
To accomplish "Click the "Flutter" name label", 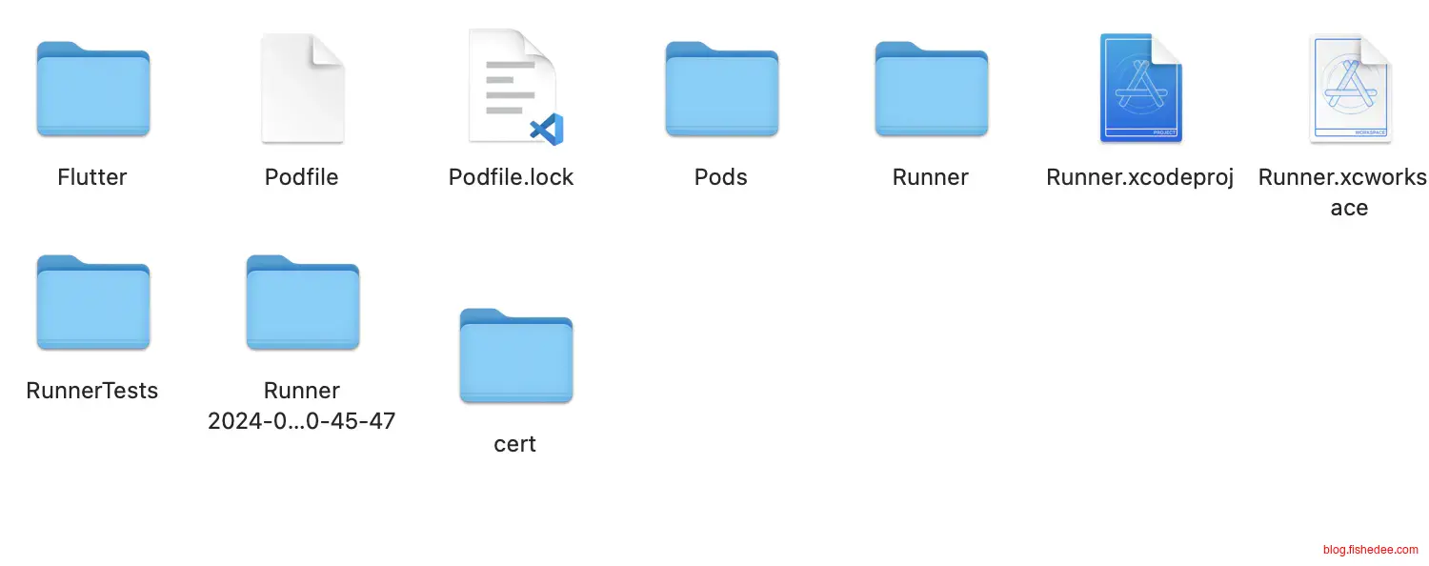I will click(x=92, y=177).
